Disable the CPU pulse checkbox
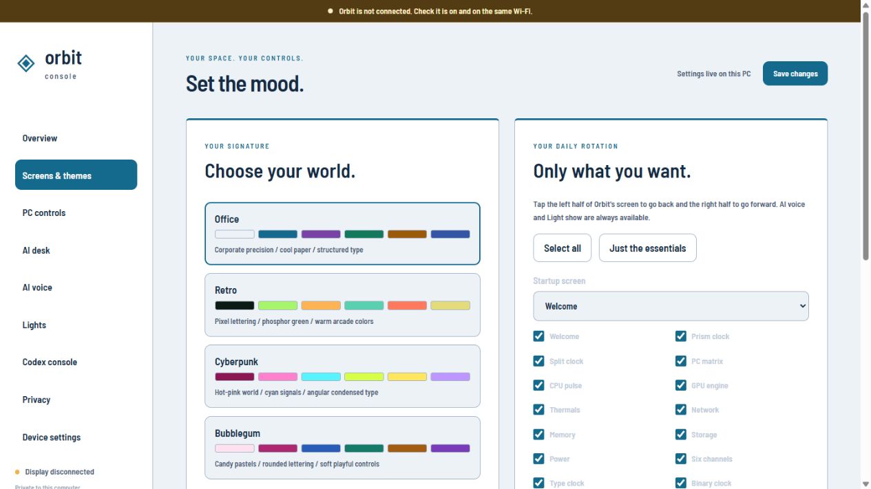This screenshot has width=871, height=489. (x=538, y=385)
